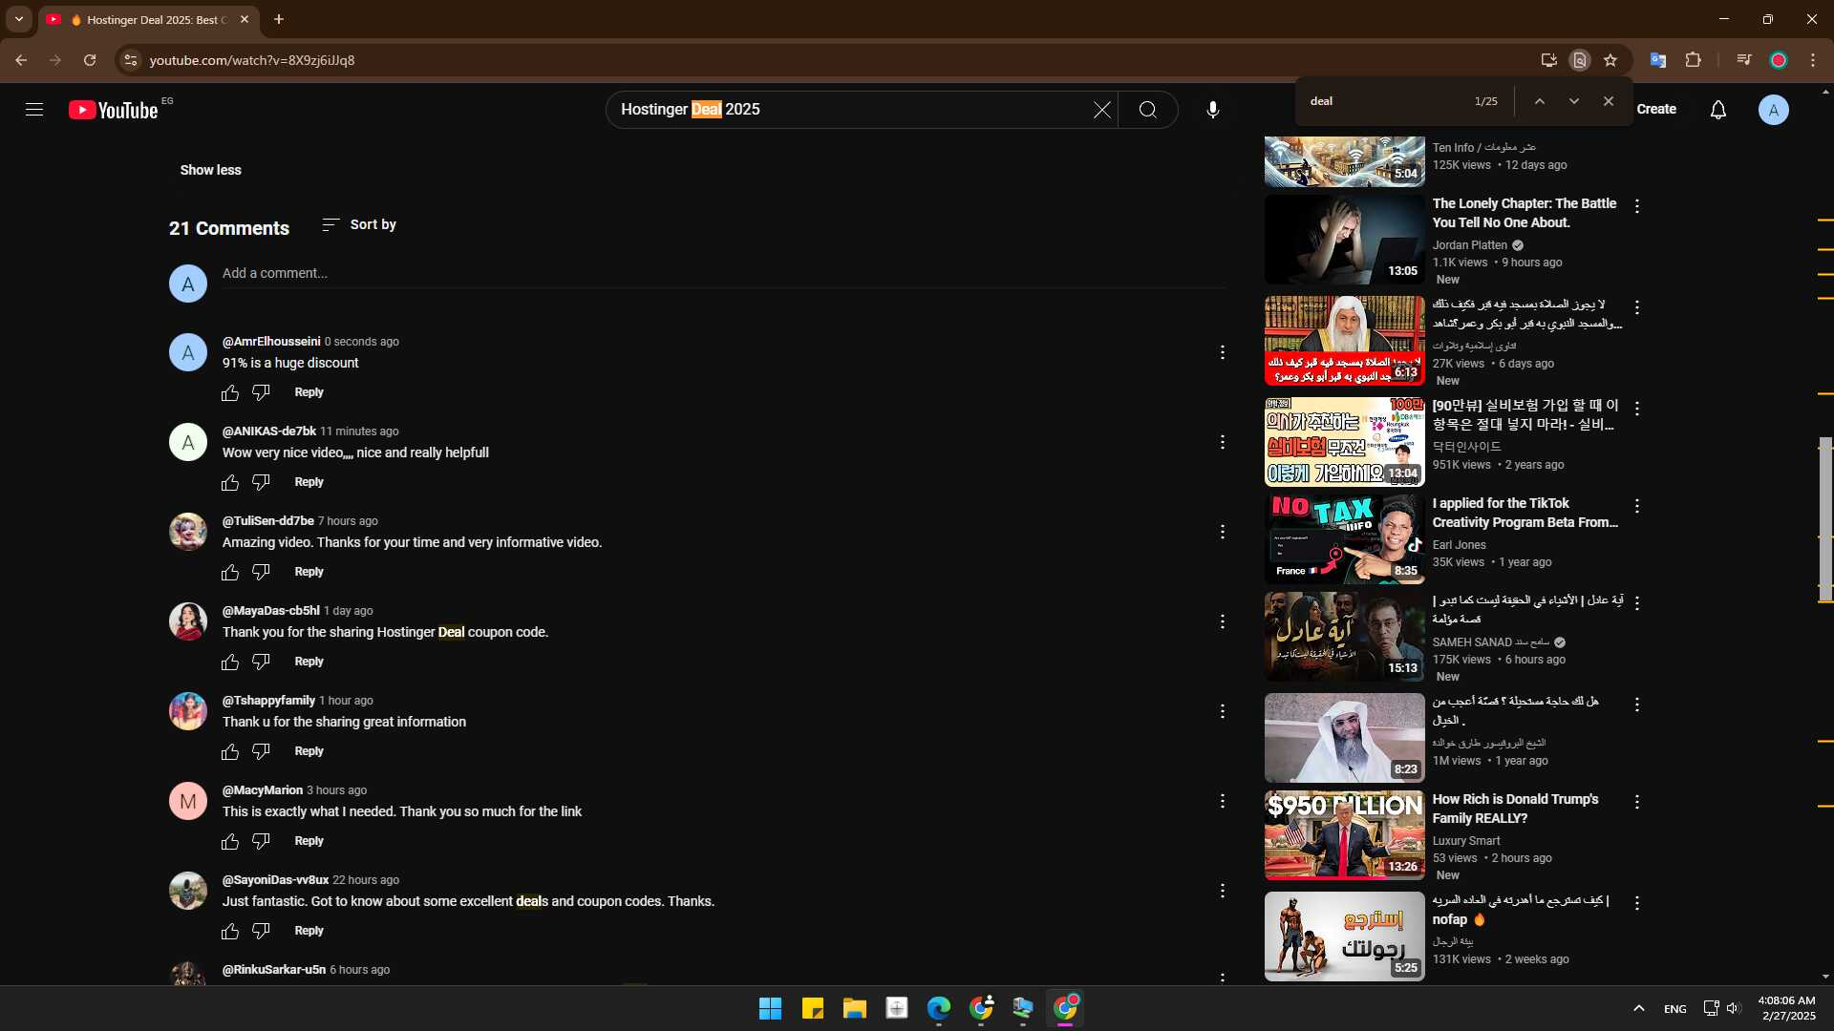Open @MacyMarion channel link

click(x=263, y=790)
